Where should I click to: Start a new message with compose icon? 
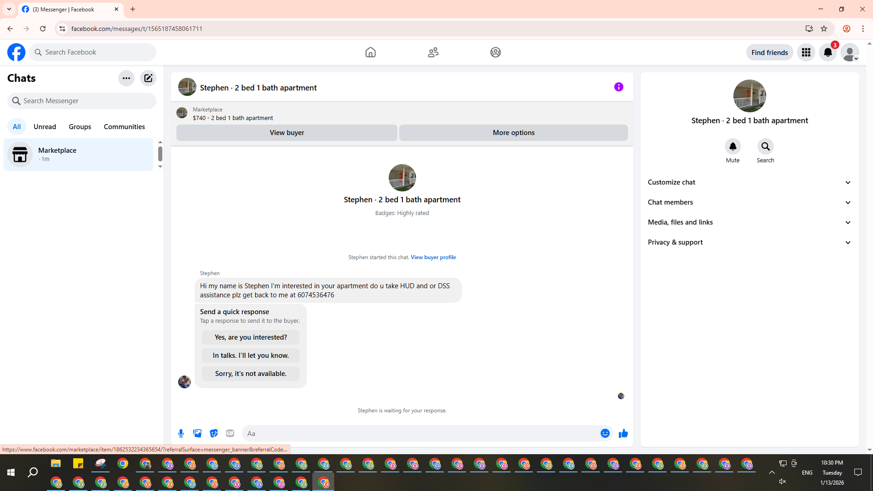148,78
